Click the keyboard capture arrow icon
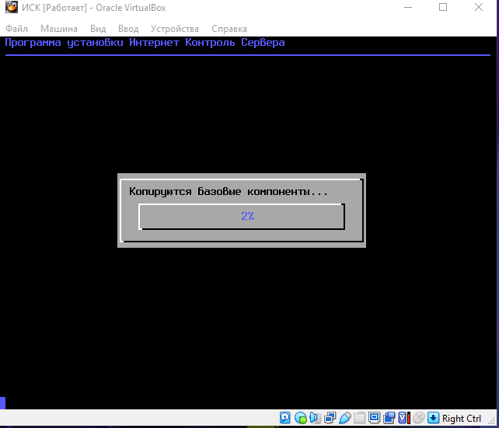The width and height of the screenshot is (499, 428). pyautogui.click(x=433, y=418)
